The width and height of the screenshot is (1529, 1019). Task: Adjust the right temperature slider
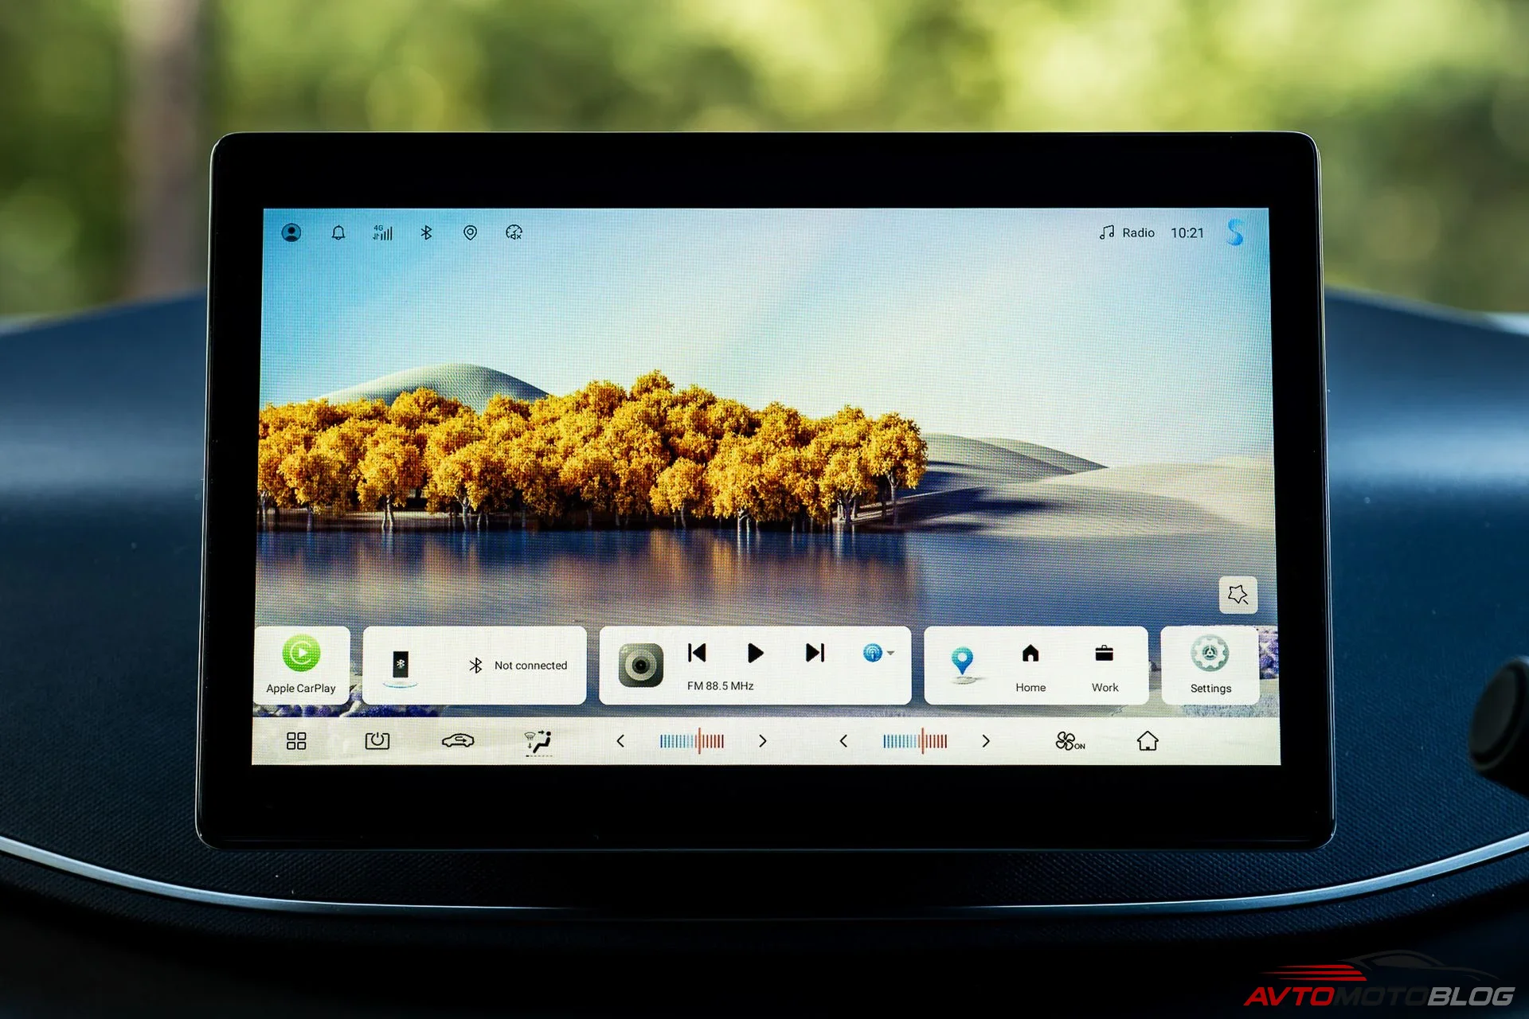click(x=915, y=741)
